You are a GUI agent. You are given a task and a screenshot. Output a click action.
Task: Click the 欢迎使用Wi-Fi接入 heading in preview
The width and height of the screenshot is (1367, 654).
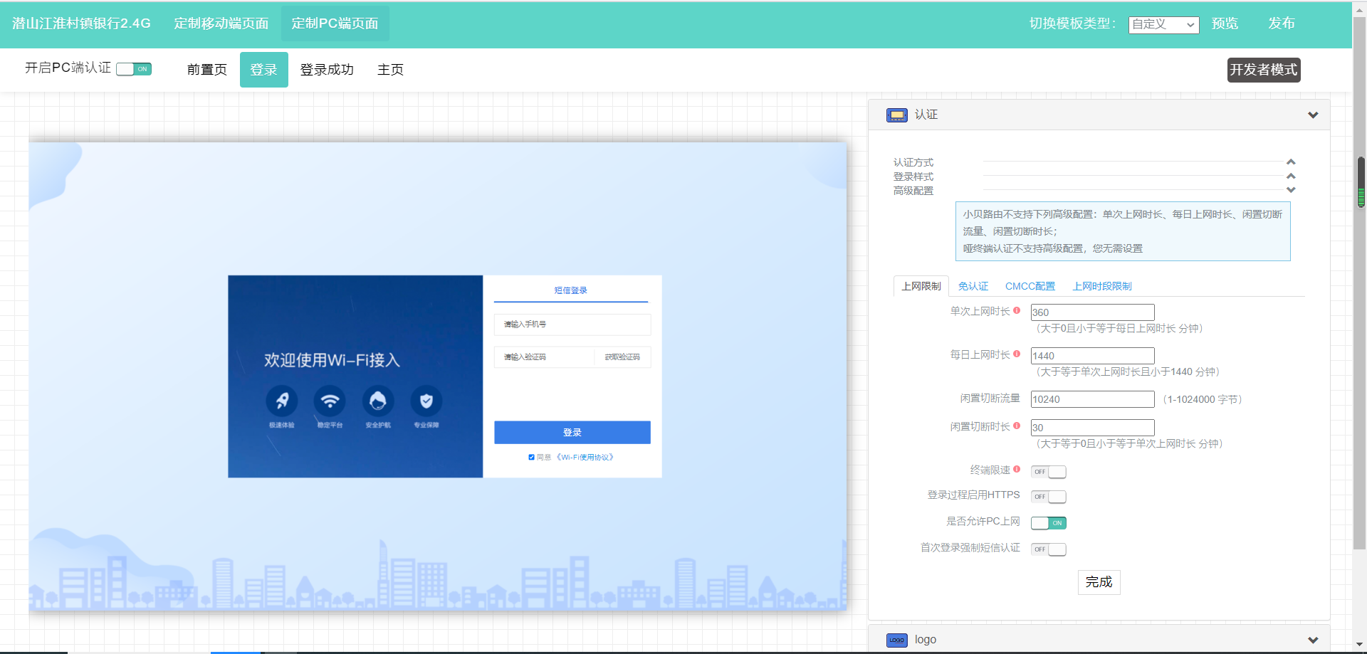pos(332,360)
